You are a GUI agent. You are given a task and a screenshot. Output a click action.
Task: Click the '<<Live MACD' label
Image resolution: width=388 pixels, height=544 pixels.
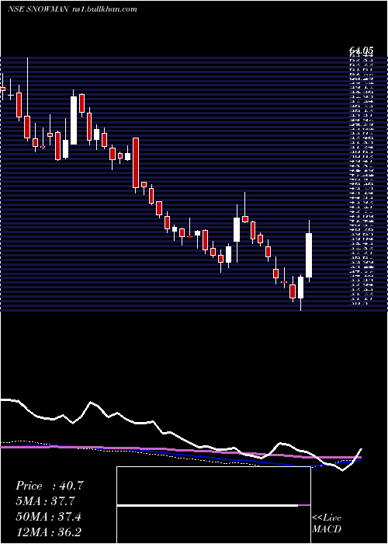[x=327, y=524]
